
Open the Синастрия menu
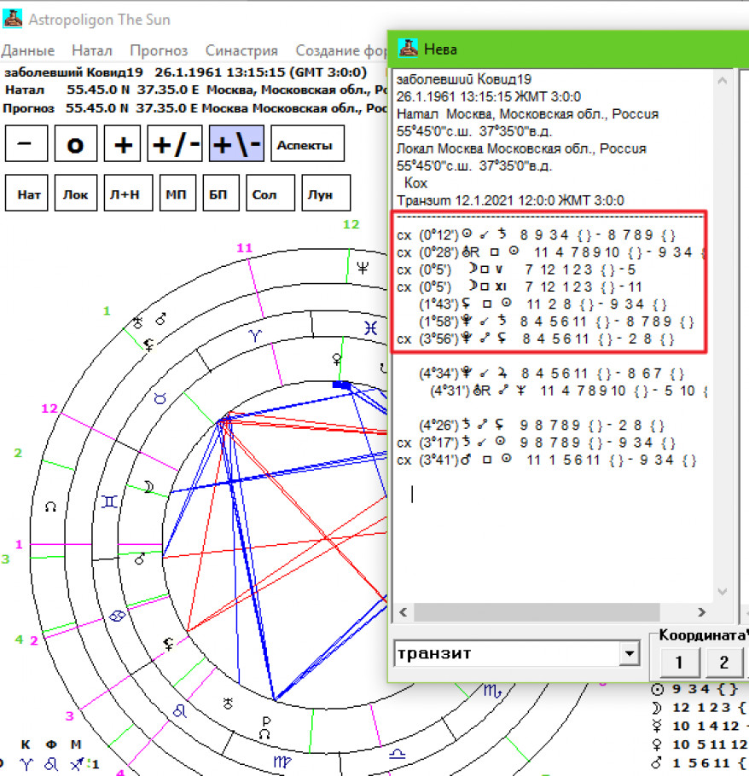241,50
